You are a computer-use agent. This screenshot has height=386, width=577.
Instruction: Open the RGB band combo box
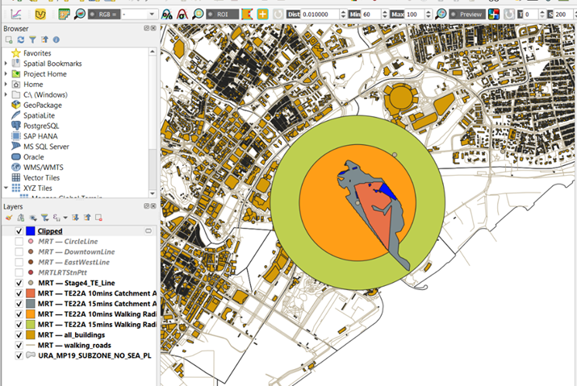(x=140, y=15)
